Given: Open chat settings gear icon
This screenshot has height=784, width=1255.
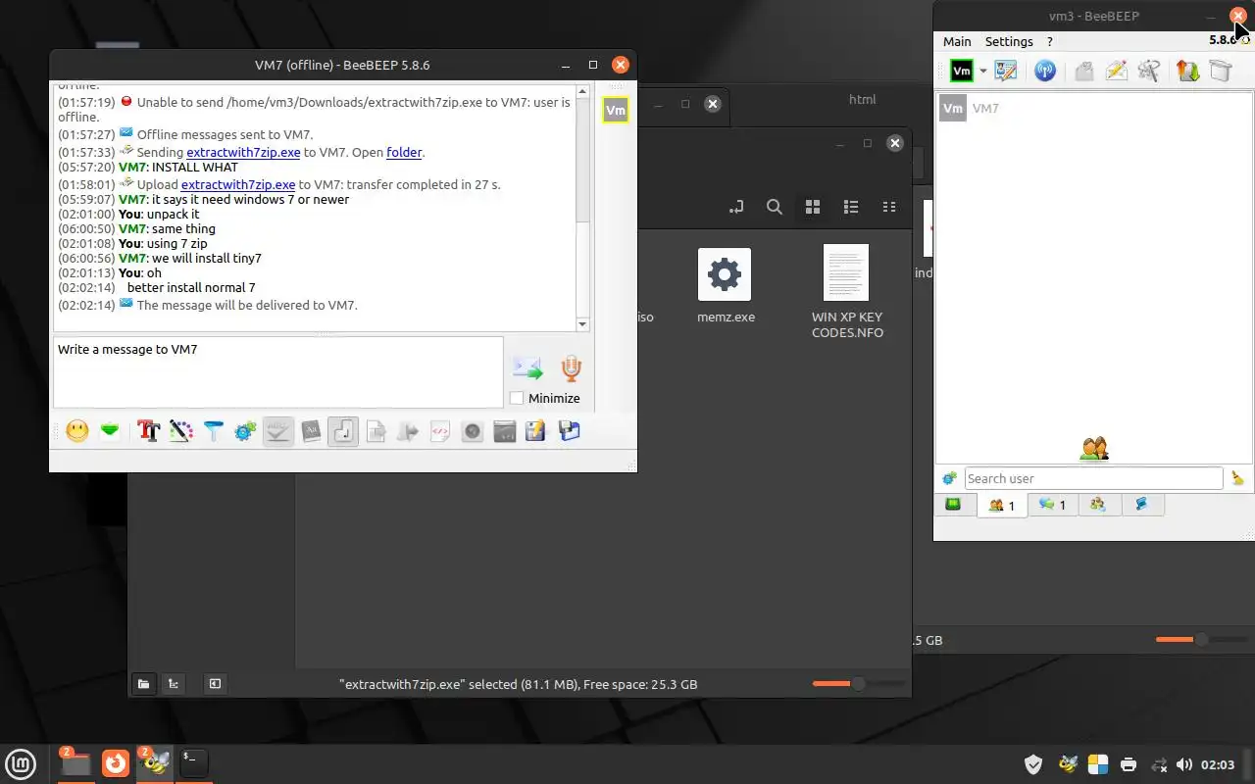Looking at the screenshot, I should (245, 430).
